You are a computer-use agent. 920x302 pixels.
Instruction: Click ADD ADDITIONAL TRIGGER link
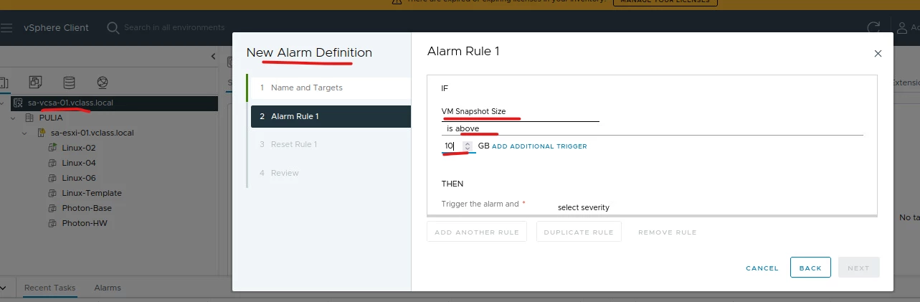539,146
